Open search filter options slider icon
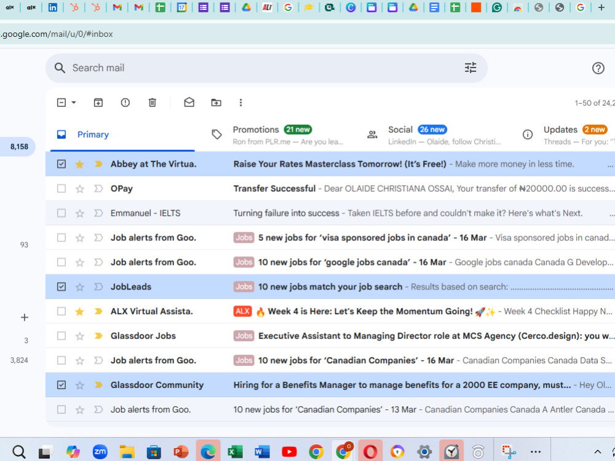The height and width of the screenshot is (461, 615). click(470, 68)
